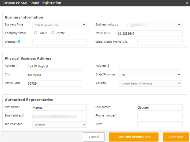Screen dimensions: 190x142
Task: Click the Website help question mark icon
Action: [19, 42]
